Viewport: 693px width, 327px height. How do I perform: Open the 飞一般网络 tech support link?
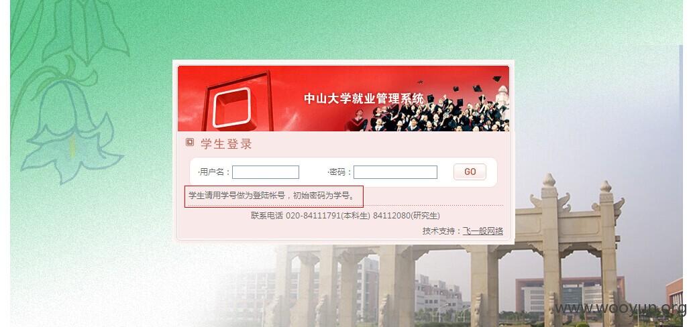482,231
